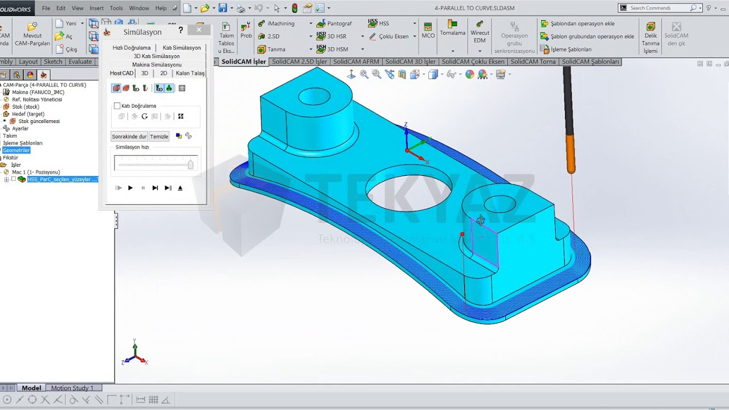
Task: Click Şablon grubundan operasyon ekle
Action: coord(587,36)
